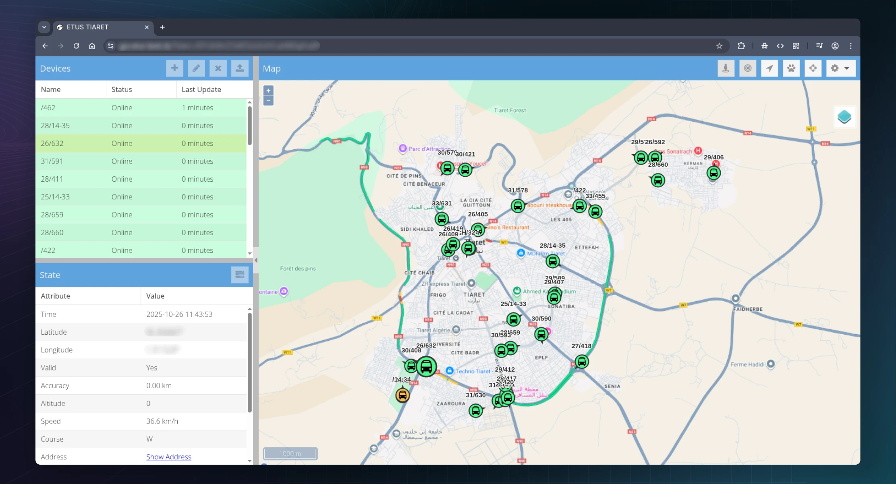Remove the selected device with the X icon
Image resolution: width=896 pixels, height=484 pixels.
pyautogui.click(x=218, y=68)
